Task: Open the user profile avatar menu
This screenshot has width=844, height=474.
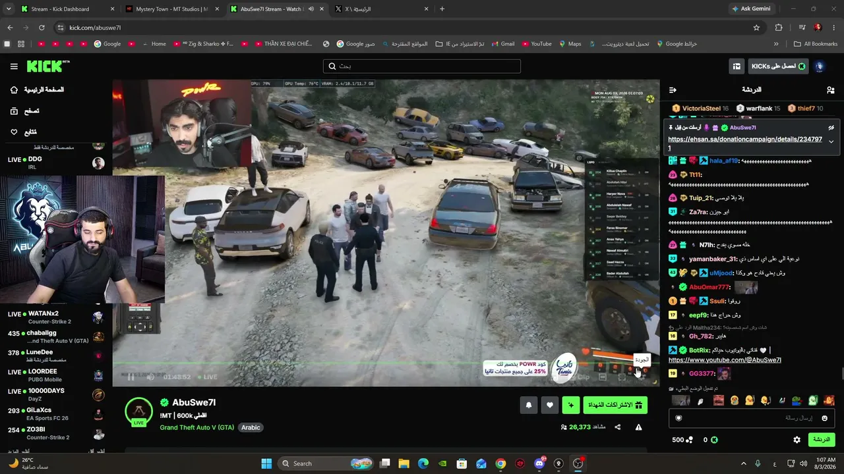Action: tap(820, 66)
